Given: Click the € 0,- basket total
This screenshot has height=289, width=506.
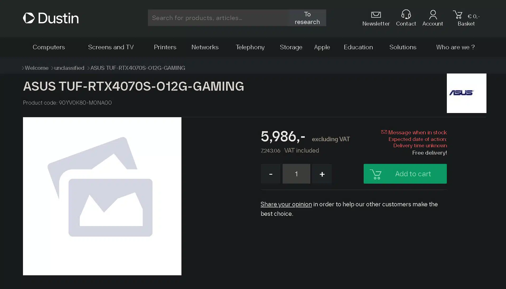Looking at the screenshot, I should (x=474, y=16).
